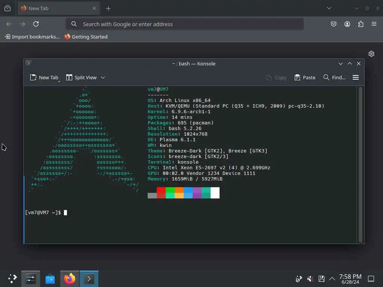Click Show Desktop icon in panel
The image size is (383, 287).
[371, 279]
